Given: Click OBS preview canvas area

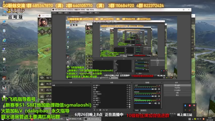Looking at the screenshot, I should click(121, 47).
